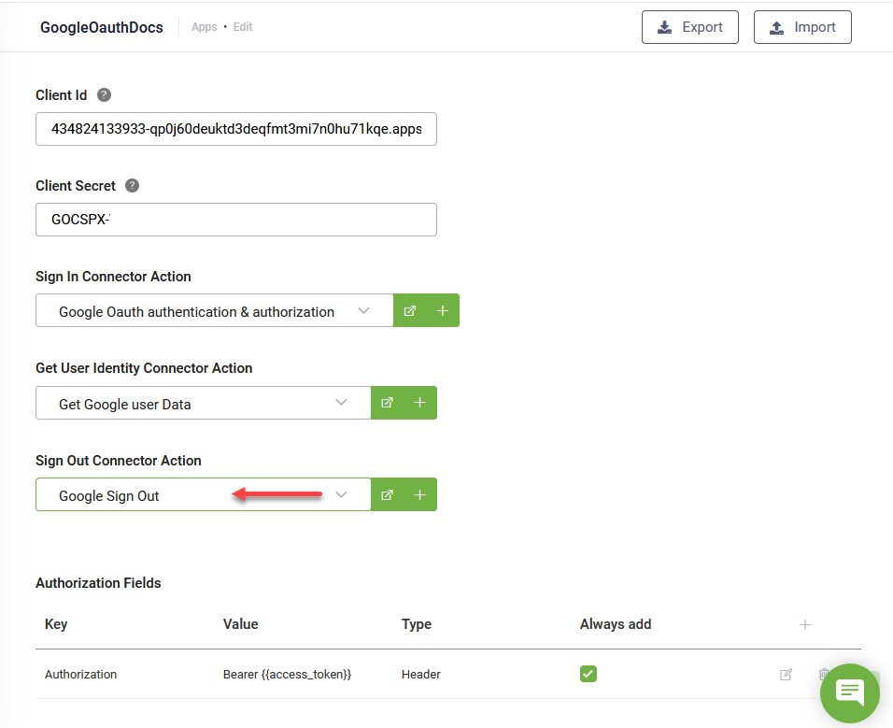Select the Client Id input field
This screenshot has height=728, width=893.
pyautogui.click(x=235, y=129)
